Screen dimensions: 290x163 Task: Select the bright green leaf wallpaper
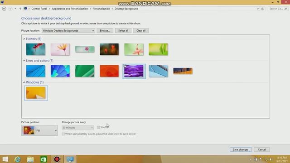pos(158,49)
